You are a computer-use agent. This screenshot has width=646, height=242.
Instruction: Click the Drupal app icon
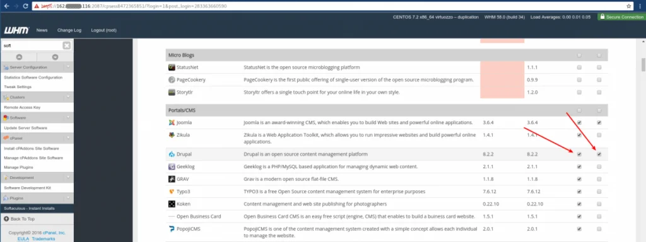(172, 154)
